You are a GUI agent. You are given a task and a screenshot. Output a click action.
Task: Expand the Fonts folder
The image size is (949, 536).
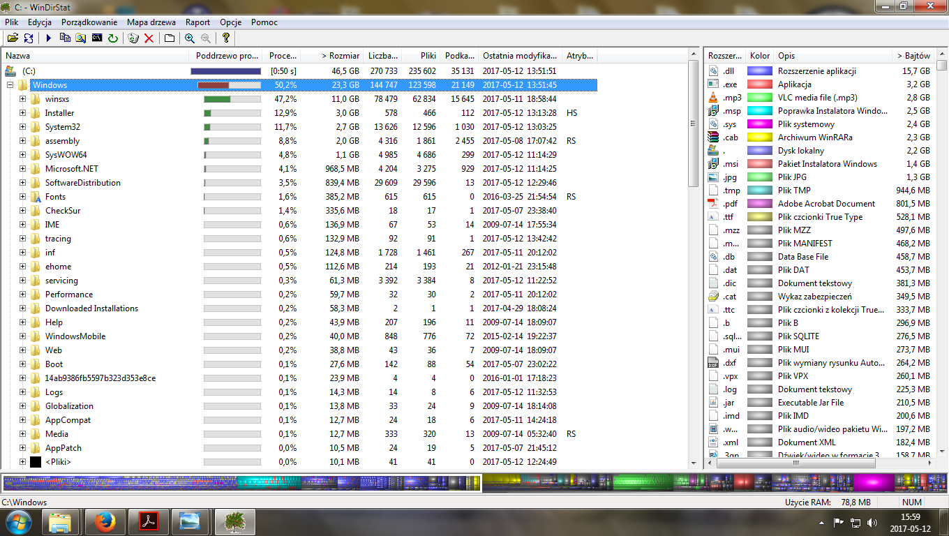(22, 197)
